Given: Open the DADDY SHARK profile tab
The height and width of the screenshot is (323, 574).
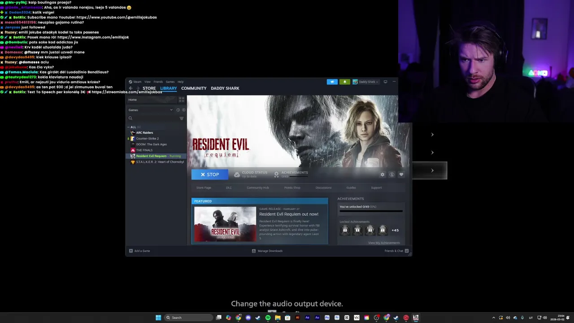Looking at the screenshot, I should point(225,88).
